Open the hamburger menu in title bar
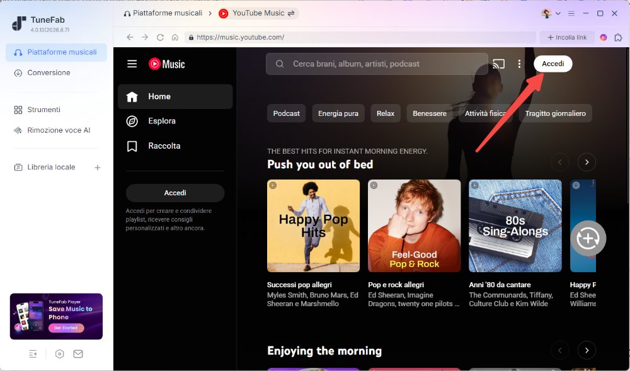630x371 pixels. click(x=571, y=13)
